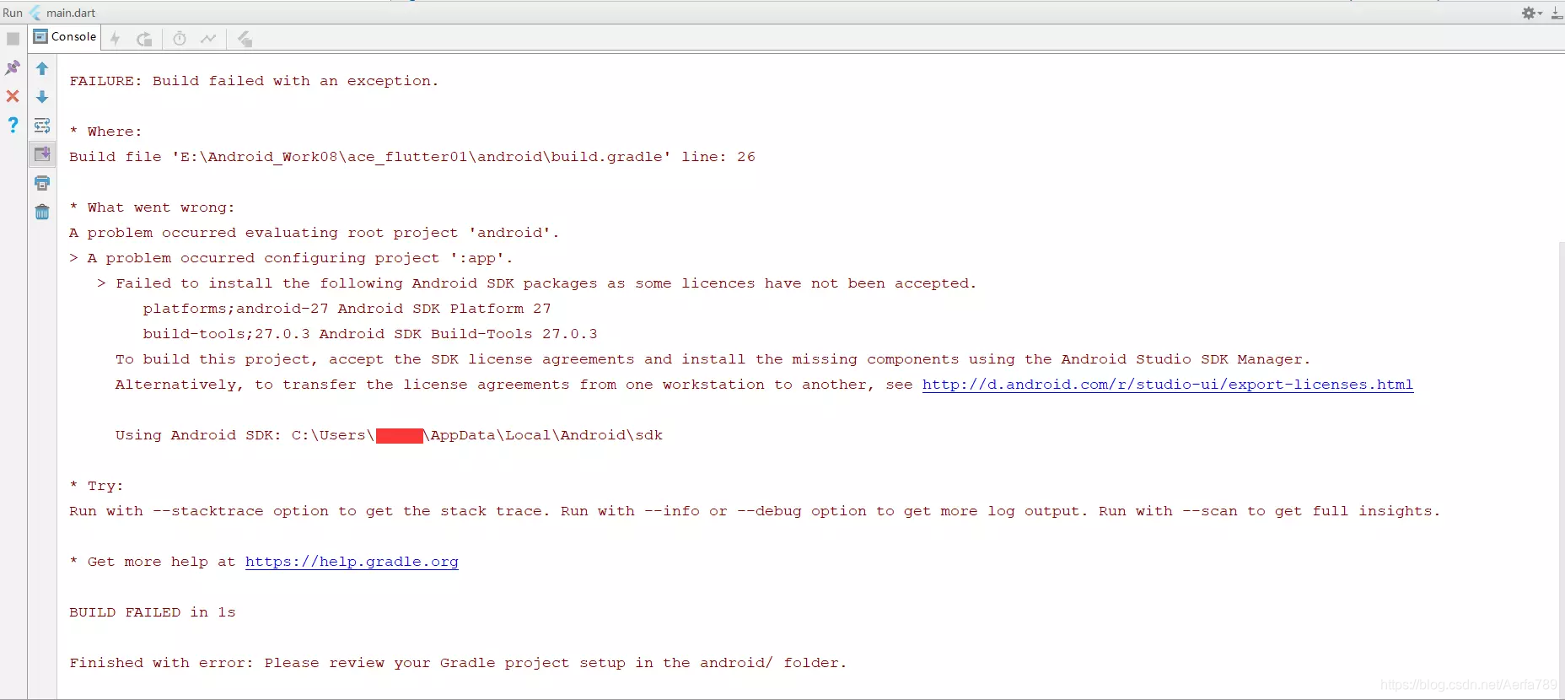This screenshot has height=700, width=1565.
Task: Click 'A problem occurred evaluating root project' line
Action: coord(314,233)
